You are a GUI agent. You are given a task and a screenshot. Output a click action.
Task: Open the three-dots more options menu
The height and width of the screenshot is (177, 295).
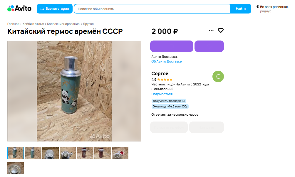point(211,30)
